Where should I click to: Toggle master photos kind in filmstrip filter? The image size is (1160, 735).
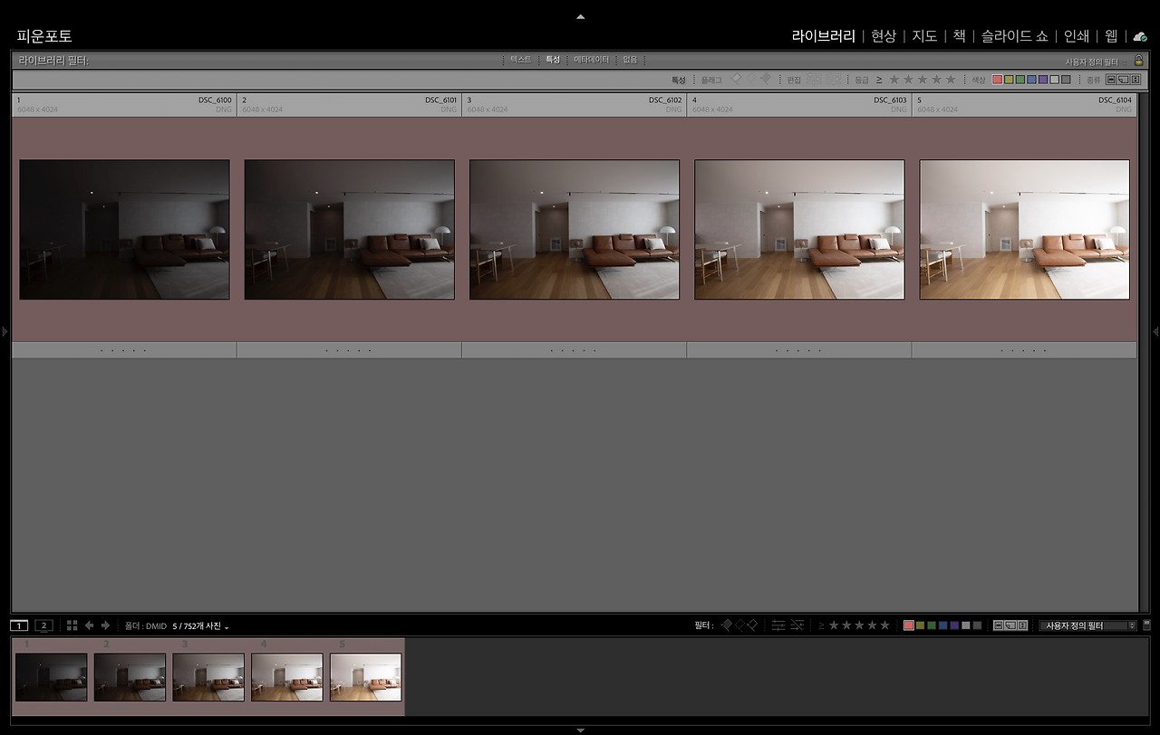pos(999,625)
